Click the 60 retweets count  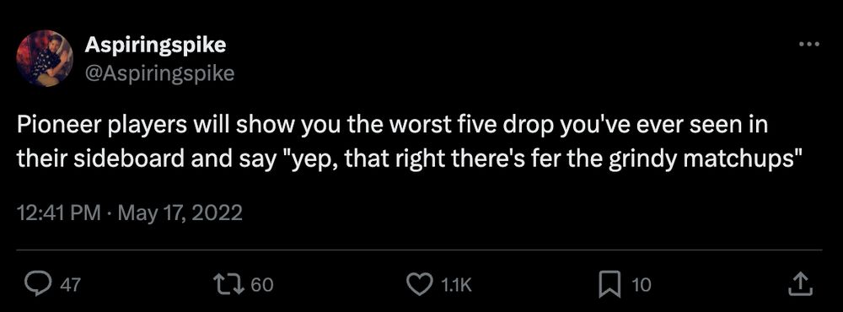pos(262,285)
